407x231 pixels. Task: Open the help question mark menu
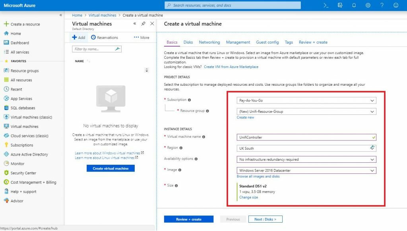(x=382, y=5)
